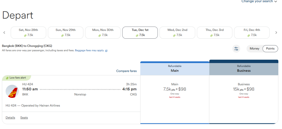
Task: Click the Refundable Main fare column header
Action: (175, 69)
